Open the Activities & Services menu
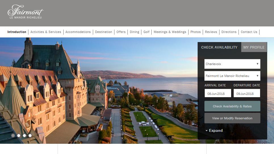 [46, 32]
